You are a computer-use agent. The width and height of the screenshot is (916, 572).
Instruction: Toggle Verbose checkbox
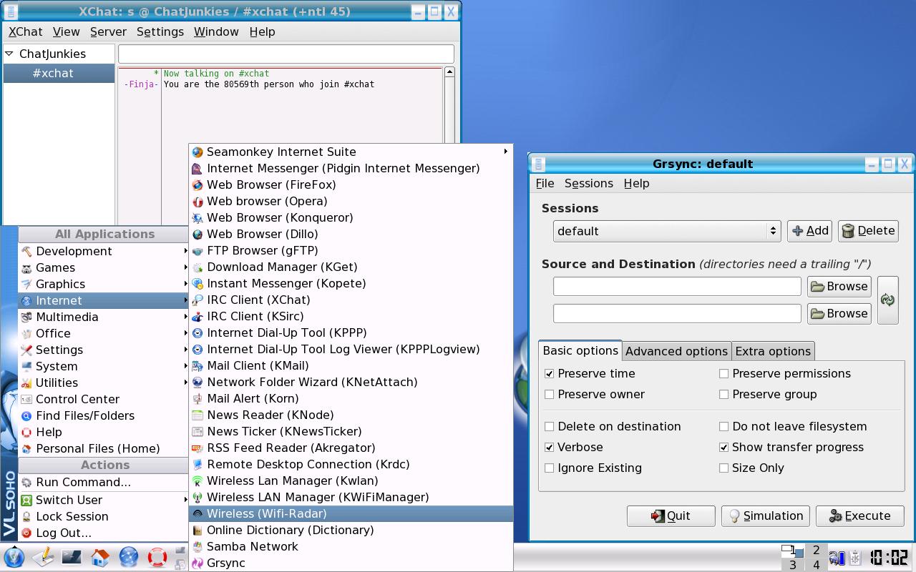tap(549, 447)
